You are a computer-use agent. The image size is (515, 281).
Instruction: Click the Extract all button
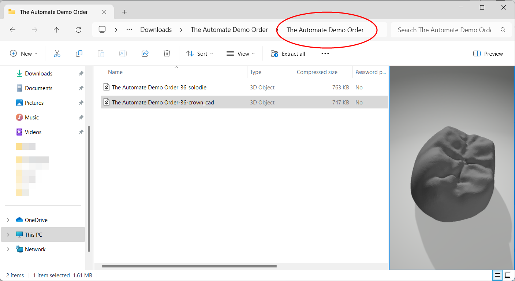click(x=289, y=53)
